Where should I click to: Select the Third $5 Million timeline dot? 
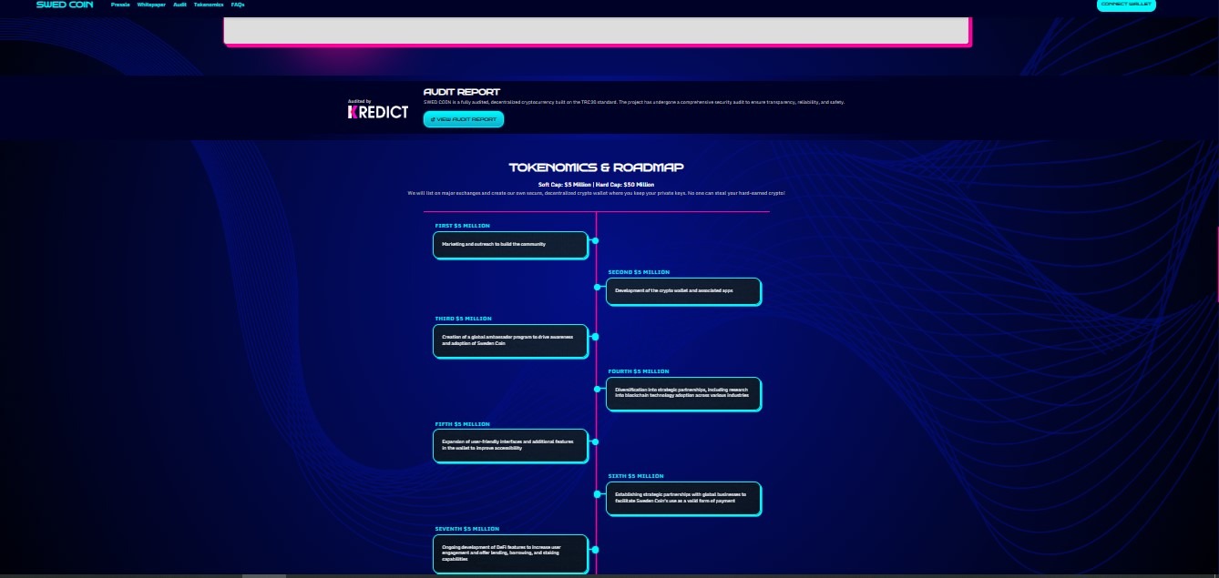tap(595, 337)
